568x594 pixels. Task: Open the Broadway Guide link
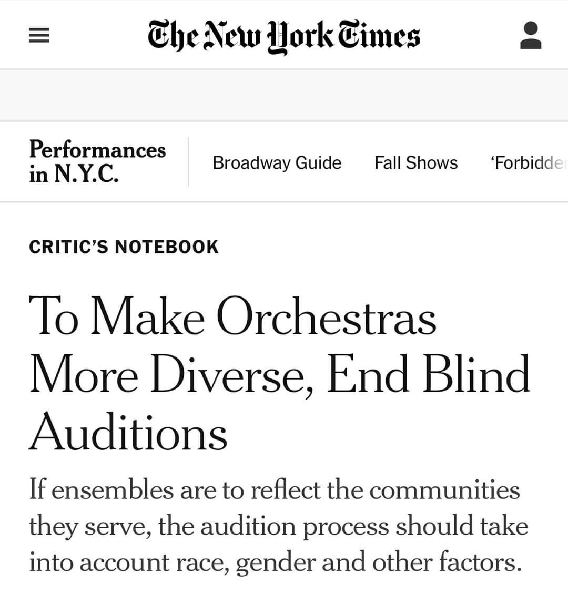(x=277, y=163)
